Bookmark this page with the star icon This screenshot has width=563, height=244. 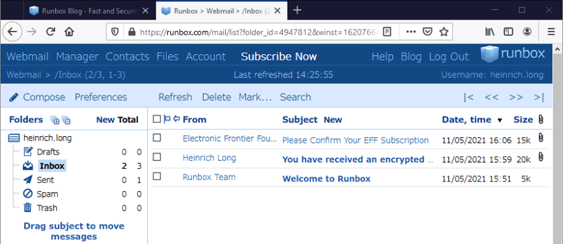click(x=444, y=32)
